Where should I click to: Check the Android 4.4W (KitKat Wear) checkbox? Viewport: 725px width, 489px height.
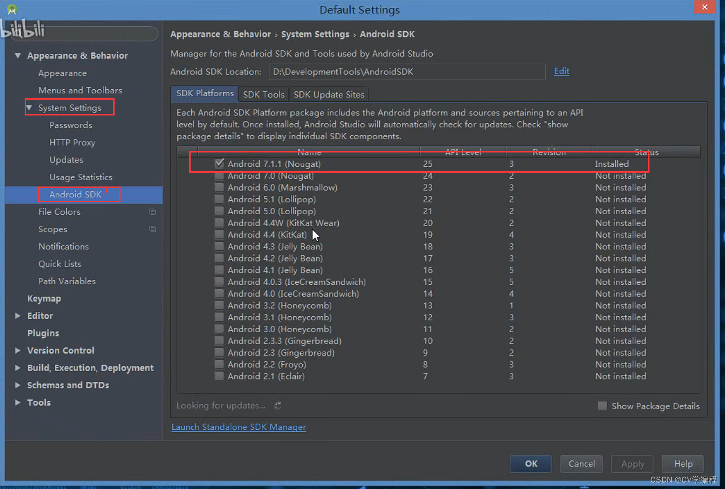pyautogui.click(x=219, y=223)
